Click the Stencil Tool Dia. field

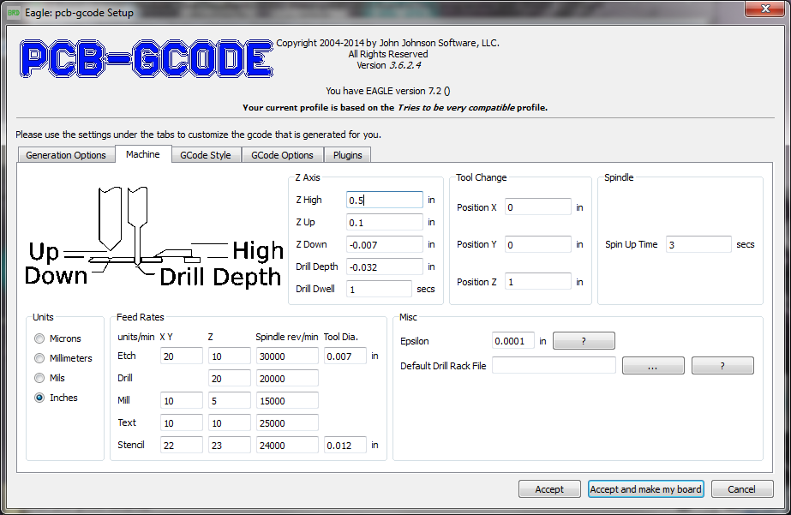coord(345,445)
